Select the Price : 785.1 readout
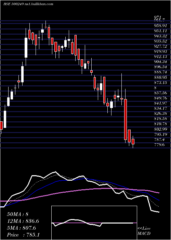 24,235
